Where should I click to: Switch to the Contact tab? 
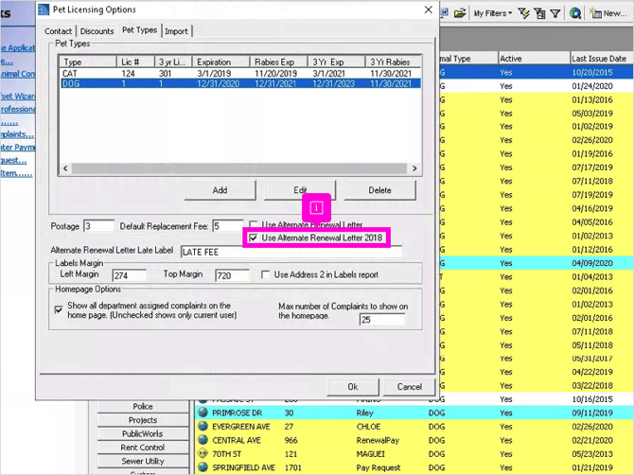coord(59,31)
